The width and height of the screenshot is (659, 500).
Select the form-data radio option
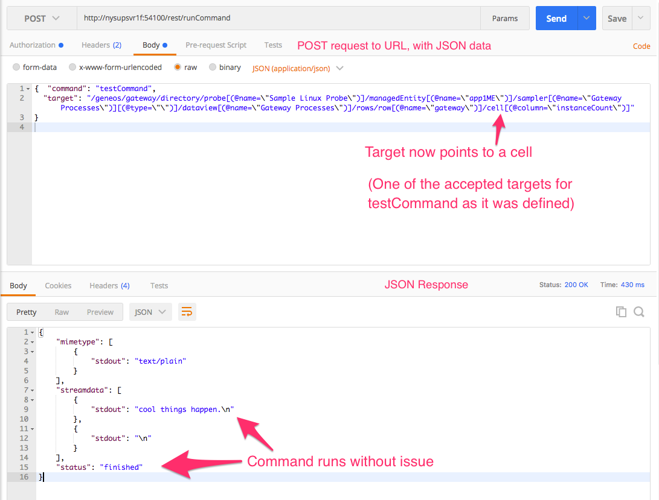[x=17, y=68]
